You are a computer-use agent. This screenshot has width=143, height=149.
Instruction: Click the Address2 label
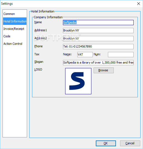click(41, 38)
